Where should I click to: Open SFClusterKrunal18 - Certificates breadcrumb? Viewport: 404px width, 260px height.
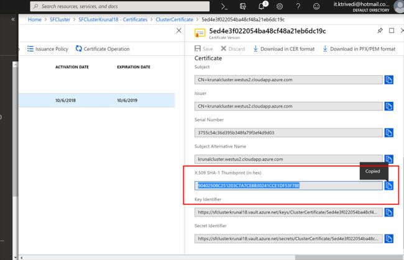(x=113, y=19)
